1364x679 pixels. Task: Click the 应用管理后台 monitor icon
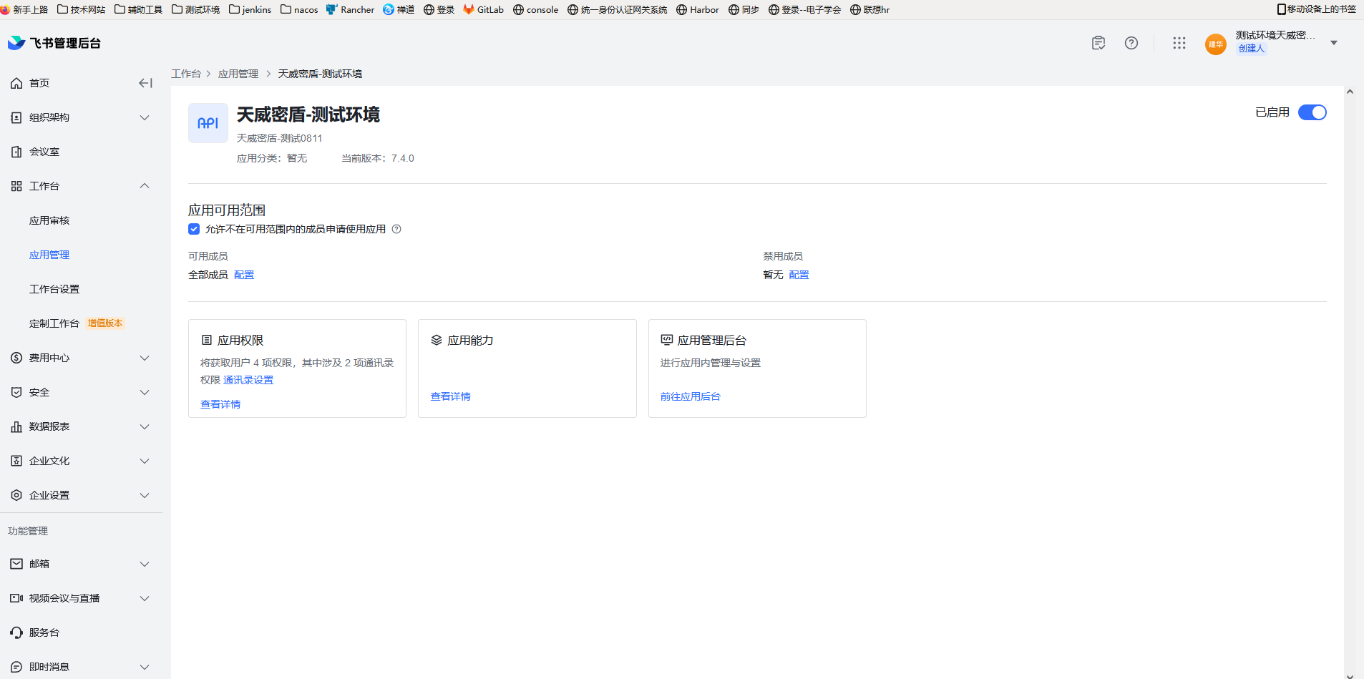point(667,340)
